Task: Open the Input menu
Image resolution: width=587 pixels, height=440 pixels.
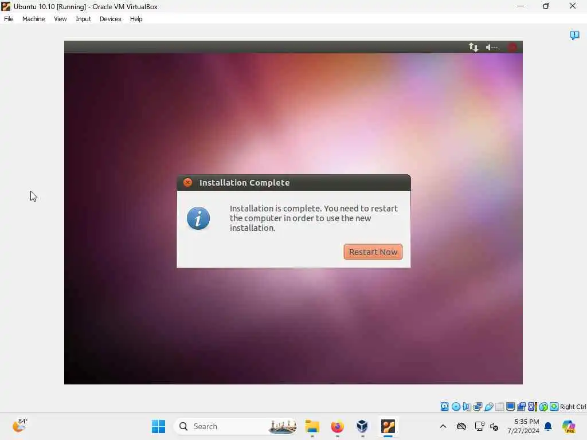Action: point(83,19)
